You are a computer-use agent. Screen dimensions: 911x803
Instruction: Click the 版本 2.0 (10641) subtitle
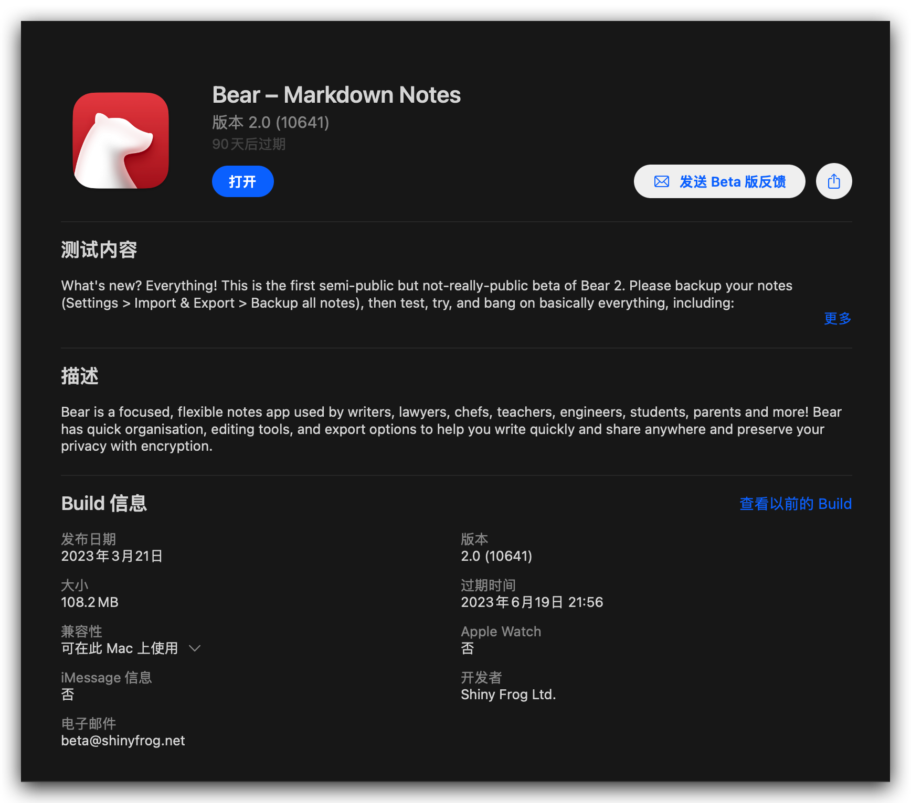[270, 122]
